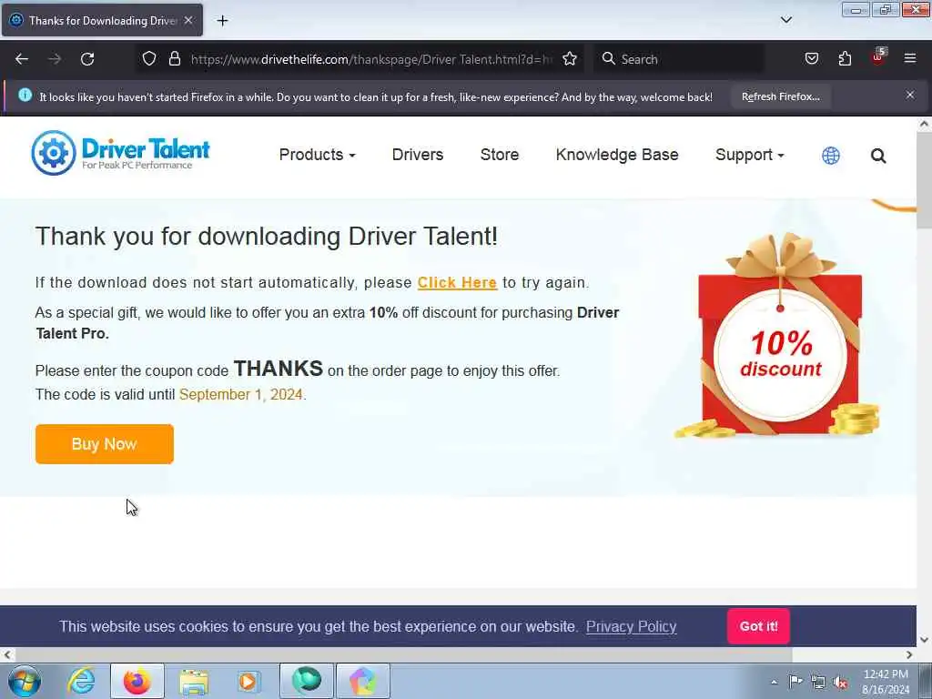Click the orange Buy Now button
The height and width of the screenshot is (699, 932).
[105, 444]
